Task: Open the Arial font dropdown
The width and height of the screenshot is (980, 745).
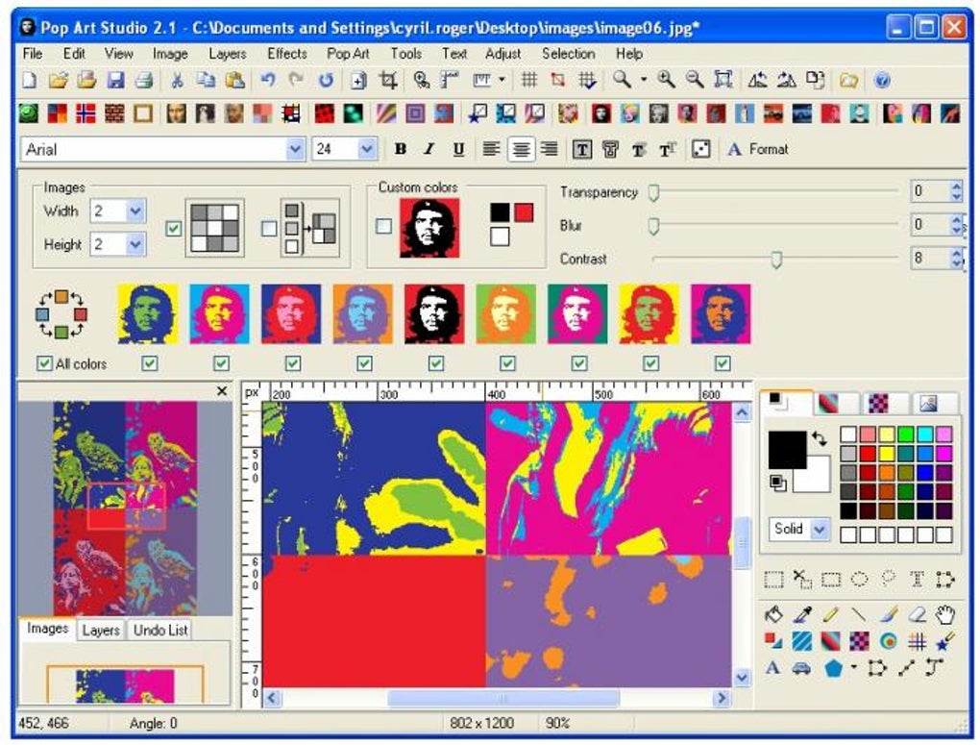Action: pyautogui.click(x=294, y=149)
